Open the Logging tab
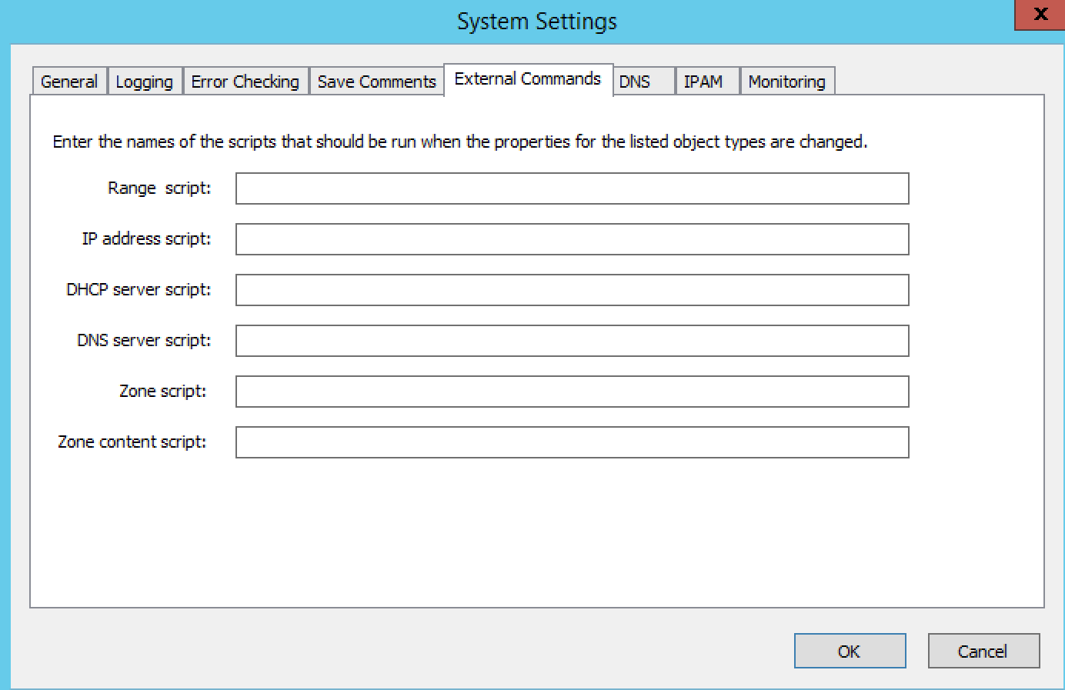 (x=145, y=82)
